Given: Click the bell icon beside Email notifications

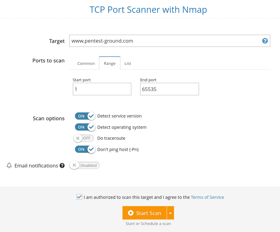Looking at the screenshot, I should pyautogui.click(x=9, y=165).
